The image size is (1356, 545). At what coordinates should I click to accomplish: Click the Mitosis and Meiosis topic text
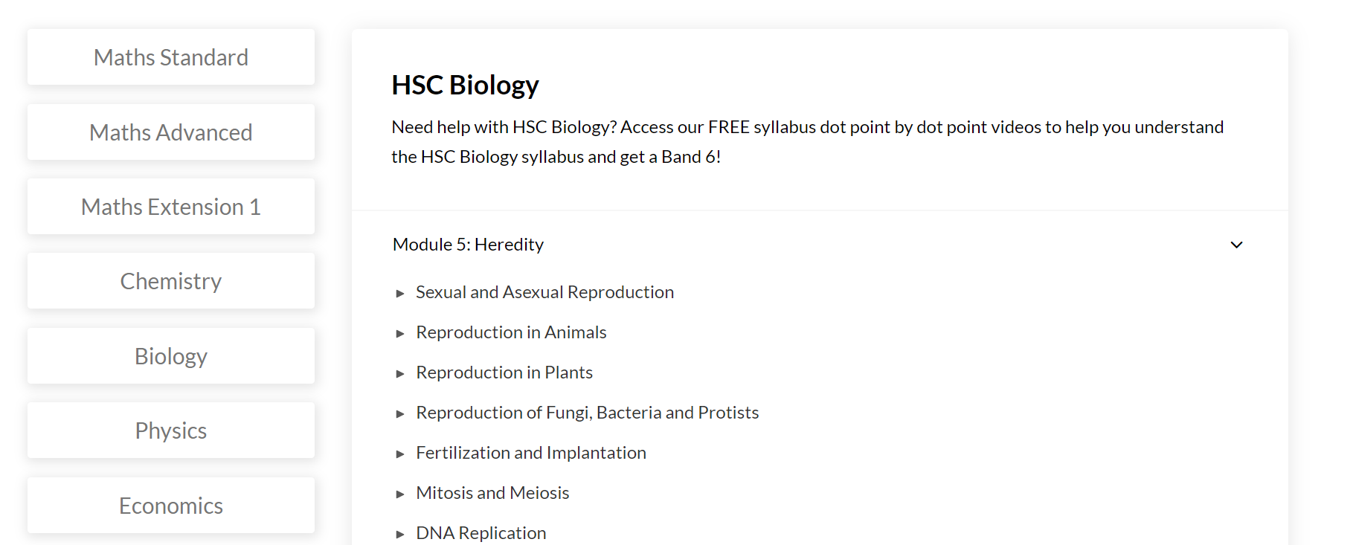[x=492, y=493]
